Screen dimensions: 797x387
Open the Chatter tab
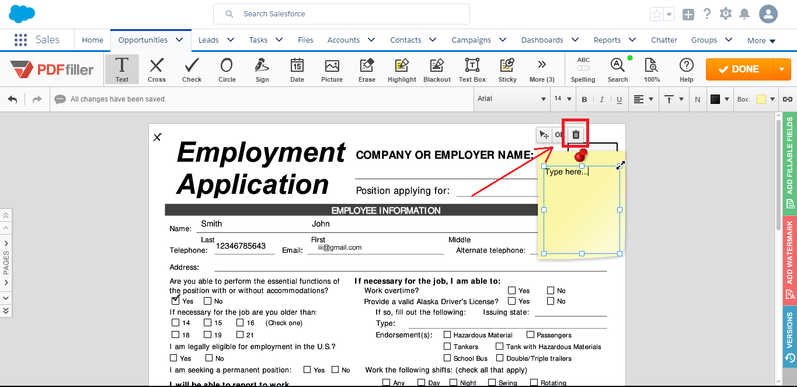[x=664, y=40]
